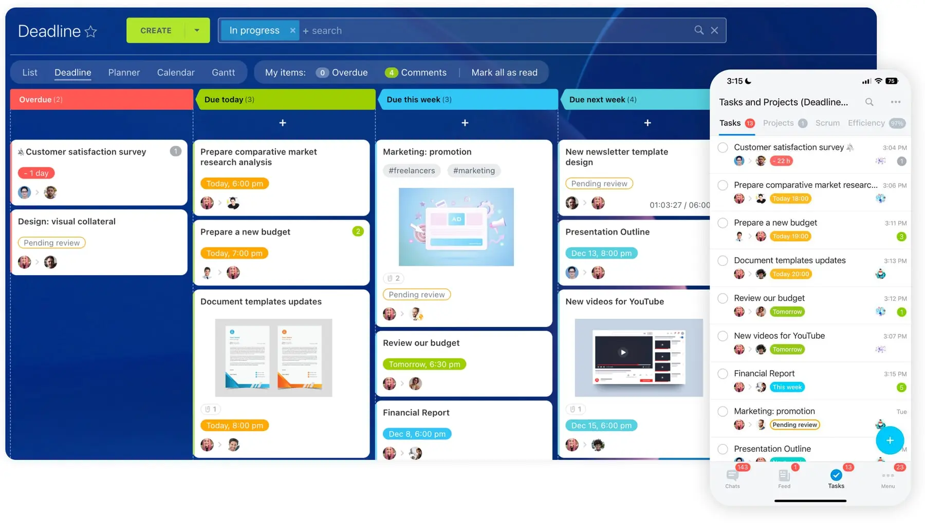Open the three-dot overflow menu on mobile
925x523 pixels.
tap(896, 102)
